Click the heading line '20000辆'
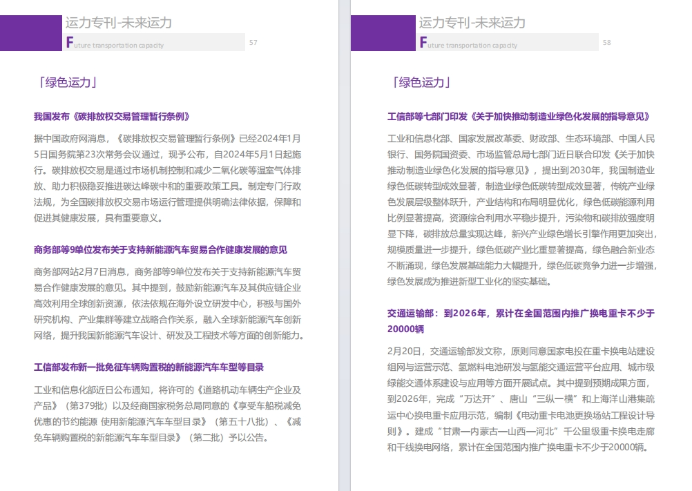The width and height of the screenshot is (692, 491). 405,329
